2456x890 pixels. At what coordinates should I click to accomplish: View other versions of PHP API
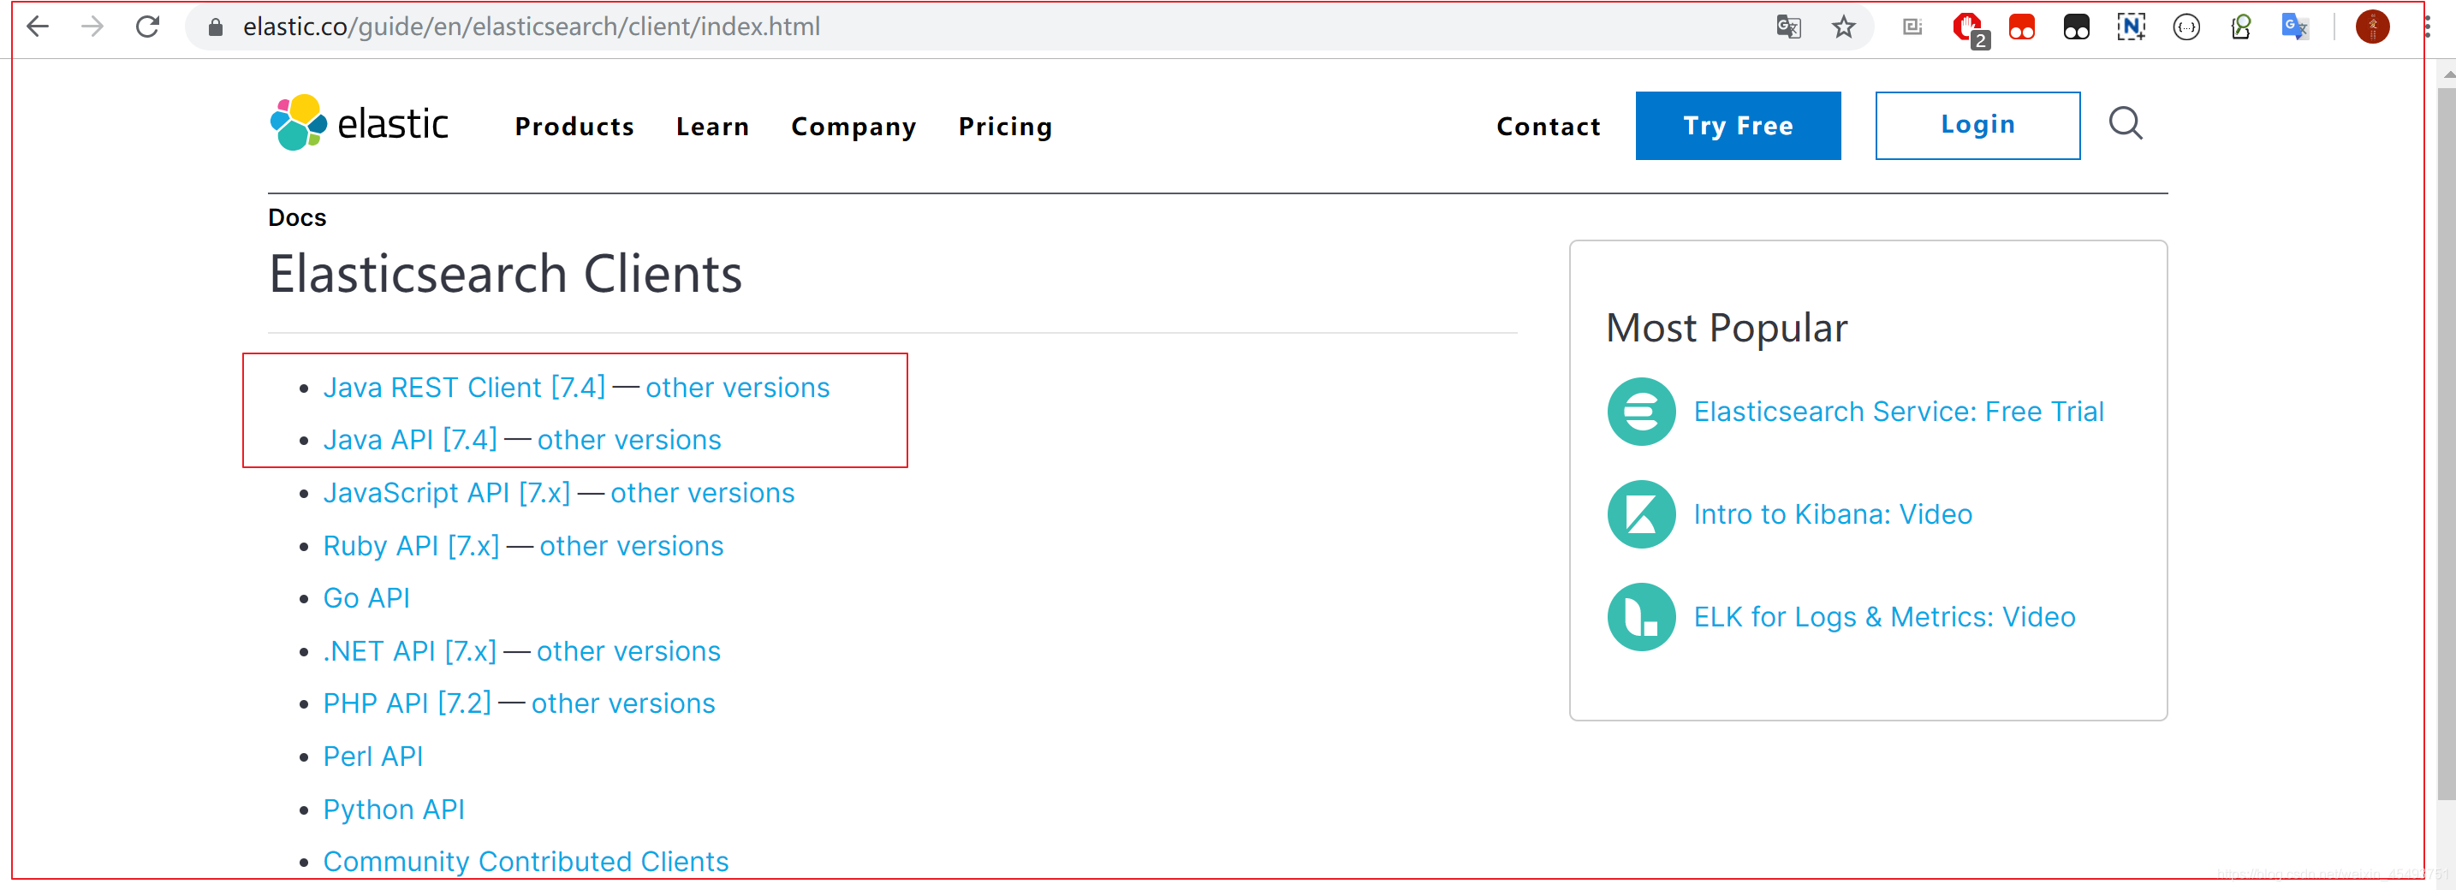(622, 704)
